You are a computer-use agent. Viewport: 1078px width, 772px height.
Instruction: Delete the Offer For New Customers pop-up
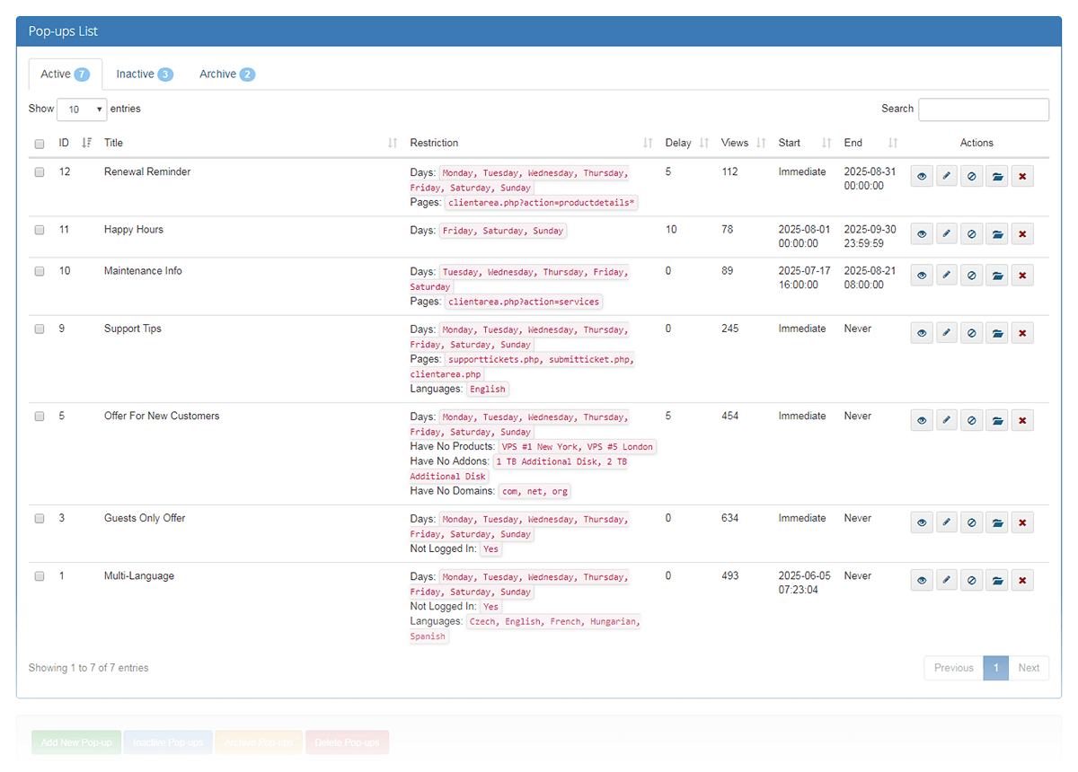click(x=1022, y=420)
